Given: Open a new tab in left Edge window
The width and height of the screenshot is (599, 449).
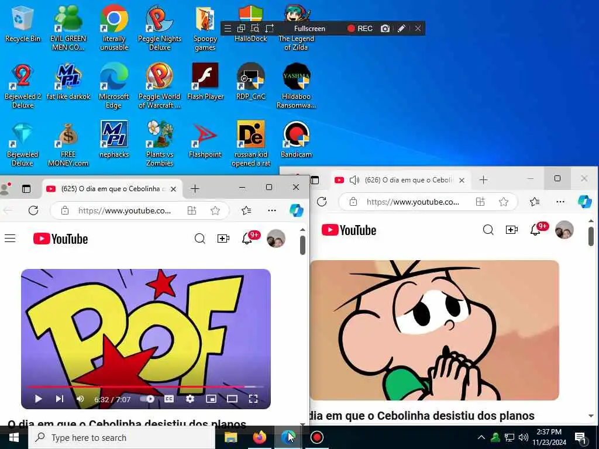Looking at the screenshot, I should [x=195, y=189].
